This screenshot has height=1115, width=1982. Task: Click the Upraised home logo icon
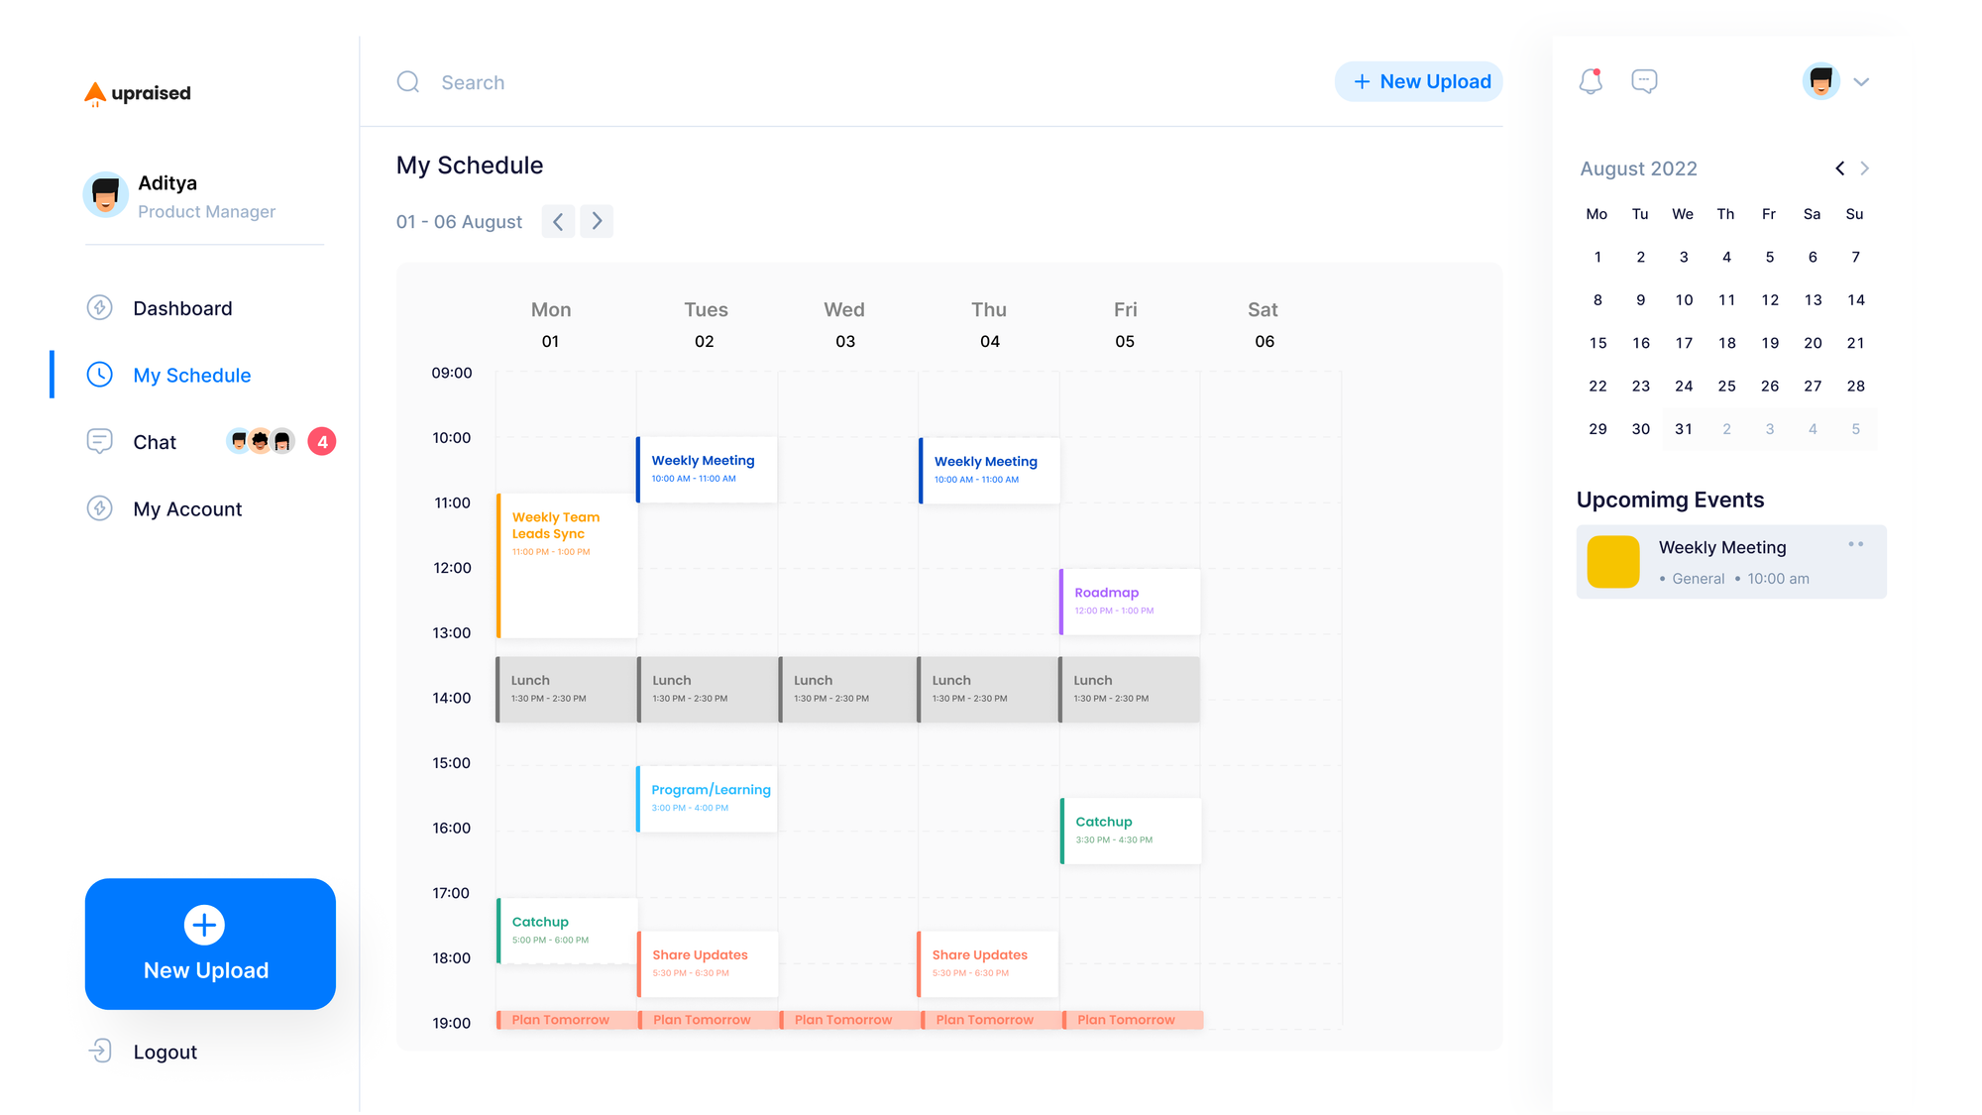(x=98, y=91)
